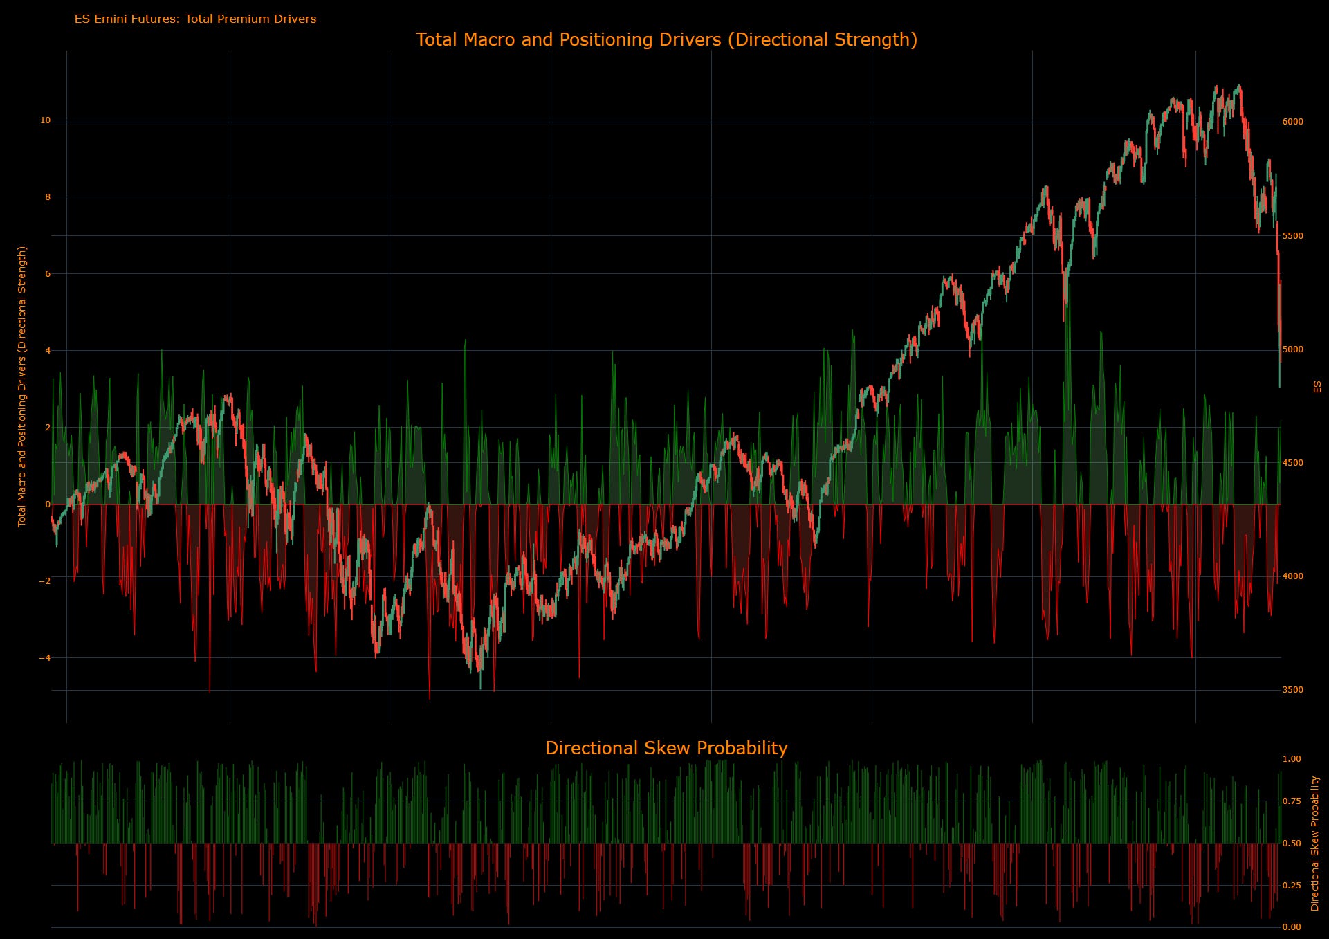Click the right 'ES' axis label
1329x939 pixels.
[1317, 386]
